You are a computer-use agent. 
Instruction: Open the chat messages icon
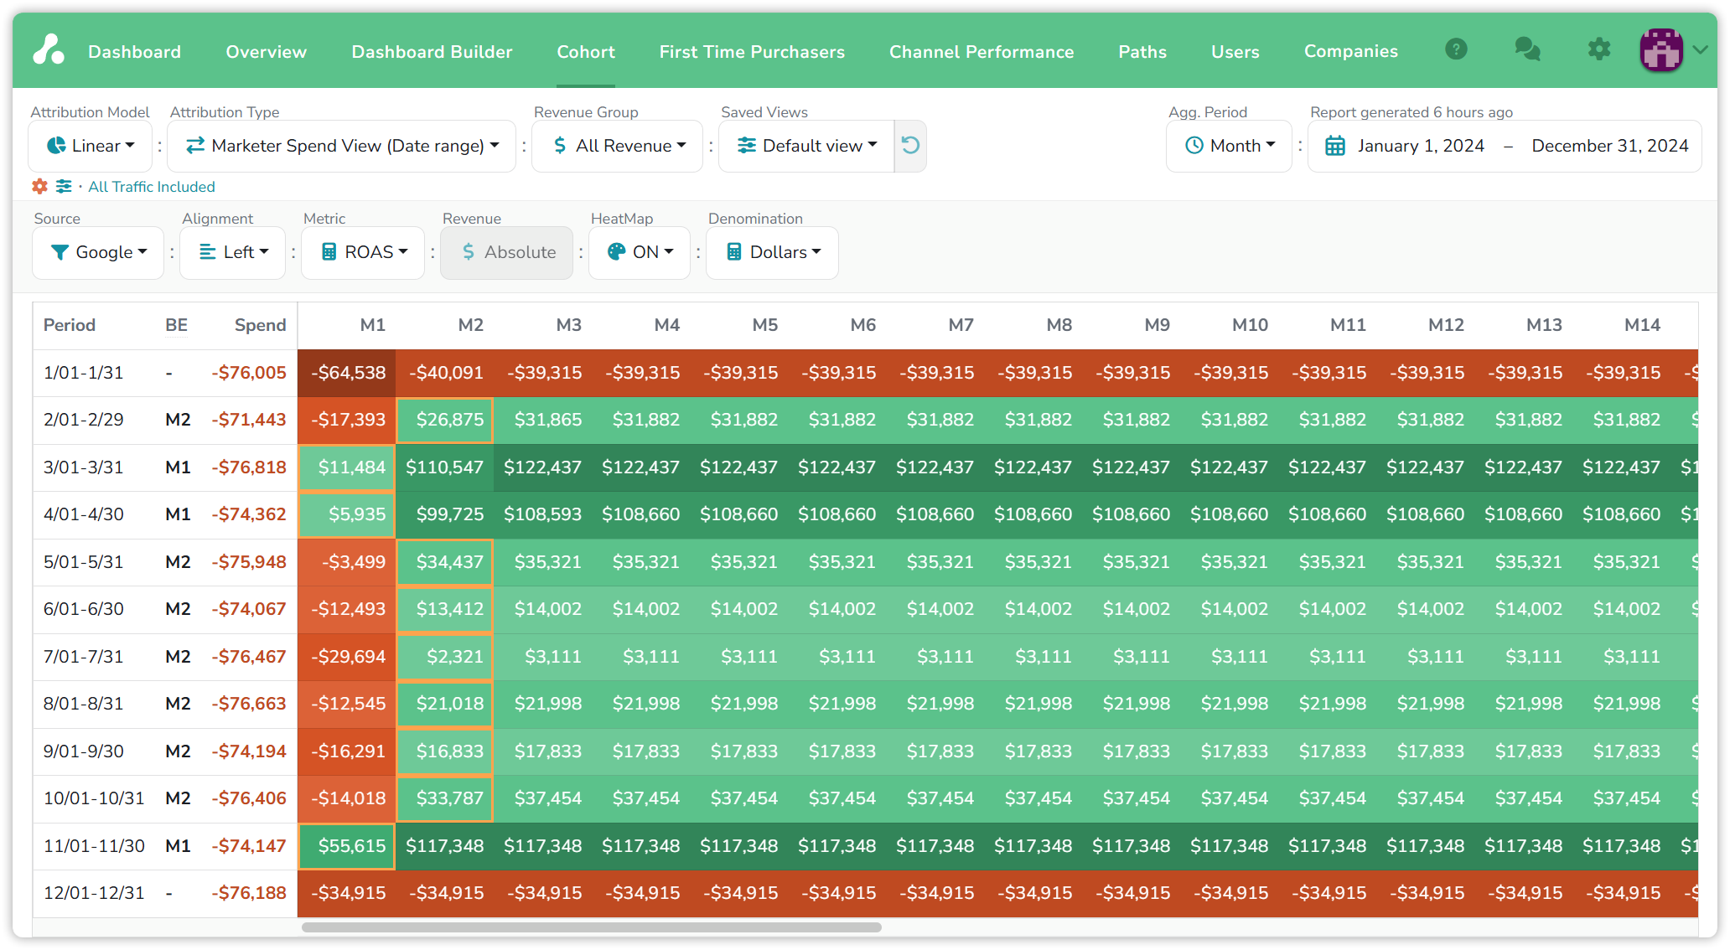[1527, 50]
